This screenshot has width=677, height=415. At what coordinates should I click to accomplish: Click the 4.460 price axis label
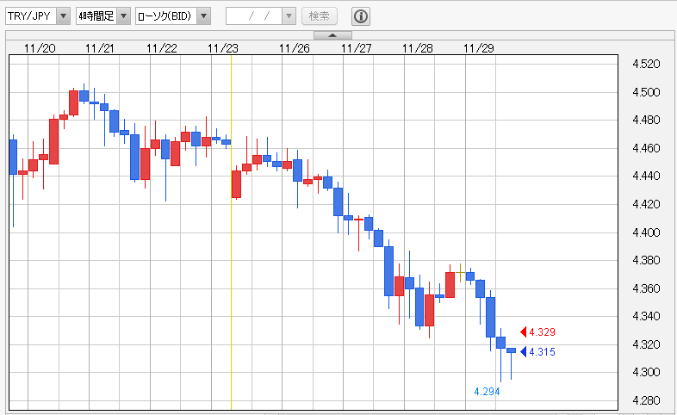646,148
